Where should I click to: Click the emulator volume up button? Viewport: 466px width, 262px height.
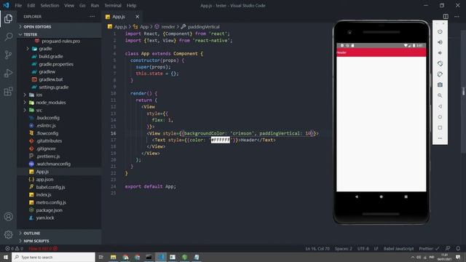pyautogui.click(x=440, y=42)
